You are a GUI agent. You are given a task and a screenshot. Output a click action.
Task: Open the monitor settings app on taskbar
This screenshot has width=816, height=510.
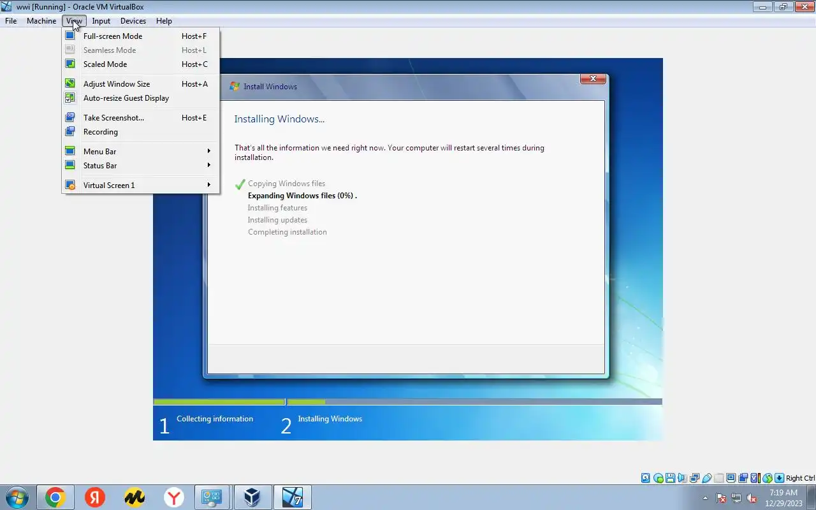pyautogui.click(x=212, y=497)
